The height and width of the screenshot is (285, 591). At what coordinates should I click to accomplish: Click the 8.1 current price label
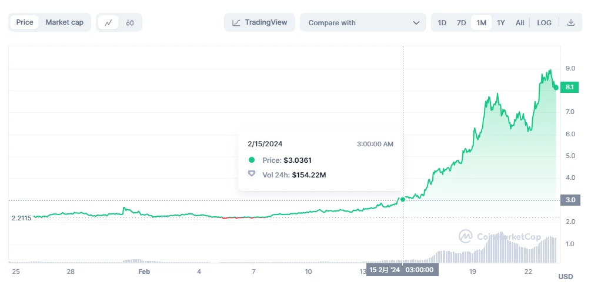click(x=569, y=88)
